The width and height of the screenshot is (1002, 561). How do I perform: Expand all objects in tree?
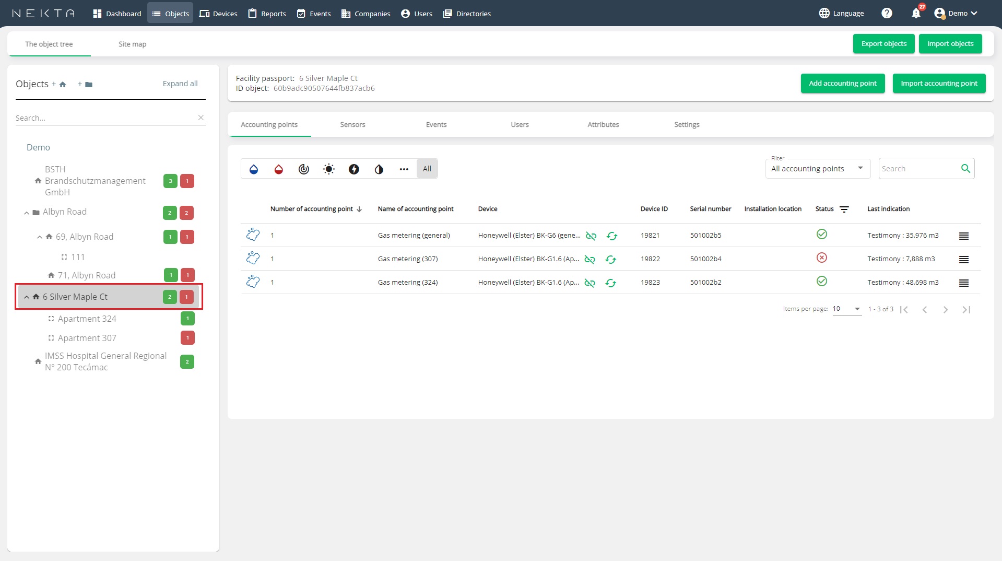[180, 84]
